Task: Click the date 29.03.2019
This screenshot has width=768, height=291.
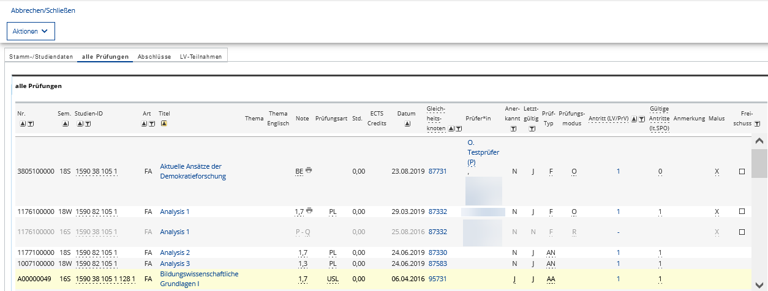Action: pos(408,212)
